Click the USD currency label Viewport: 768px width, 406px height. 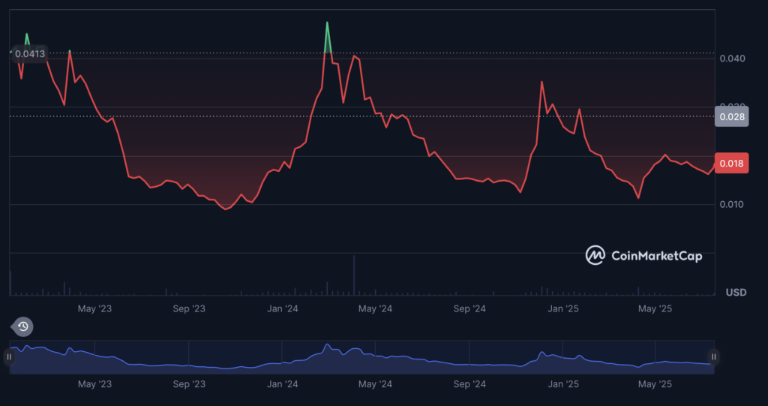tap(735, 292)
